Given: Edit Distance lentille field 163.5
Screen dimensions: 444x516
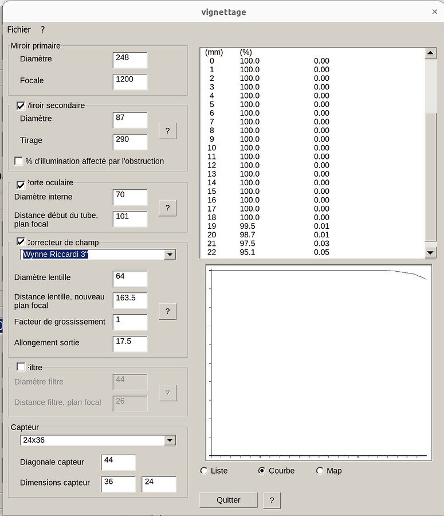Looking at the screenshot, I should [130, 300].
